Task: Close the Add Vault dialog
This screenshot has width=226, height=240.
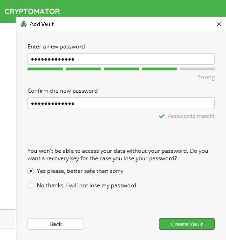Action: [219, 24]
